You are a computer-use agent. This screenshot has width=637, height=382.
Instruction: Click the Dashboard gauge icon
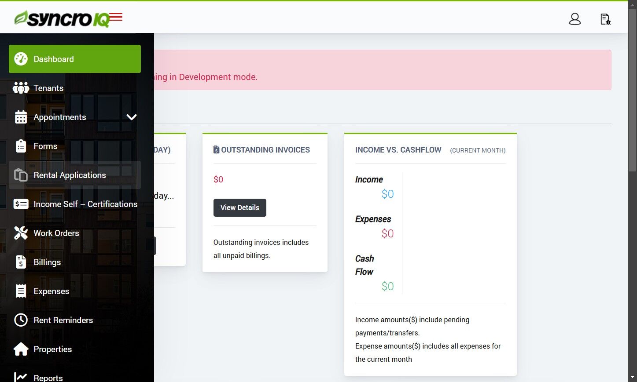pos(21,59)
